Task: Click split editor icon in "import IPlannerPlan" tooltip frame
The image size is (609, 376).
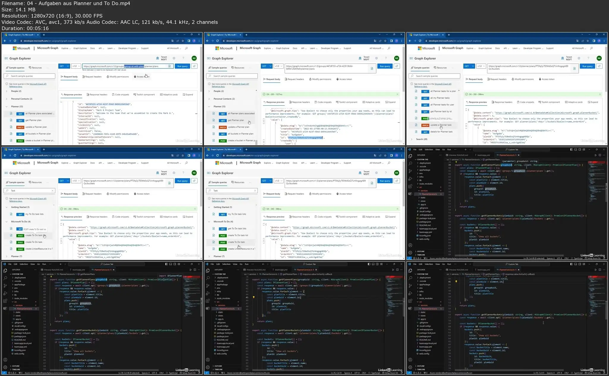Action: 195,270
